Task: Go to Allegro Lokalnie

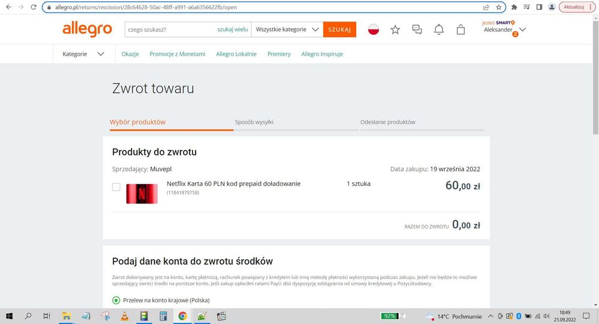Action: (x=236, y=54)
